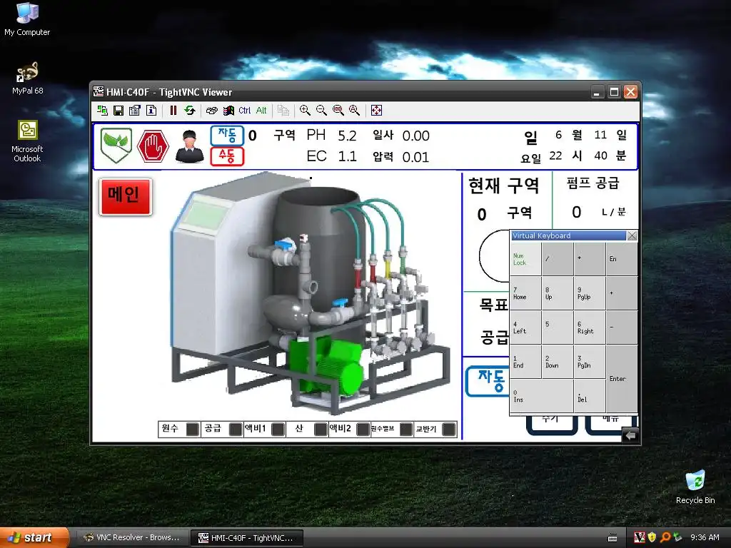Tap the plus key on keypad
This screenshot has width=731, height=548.
click(622, 293)
